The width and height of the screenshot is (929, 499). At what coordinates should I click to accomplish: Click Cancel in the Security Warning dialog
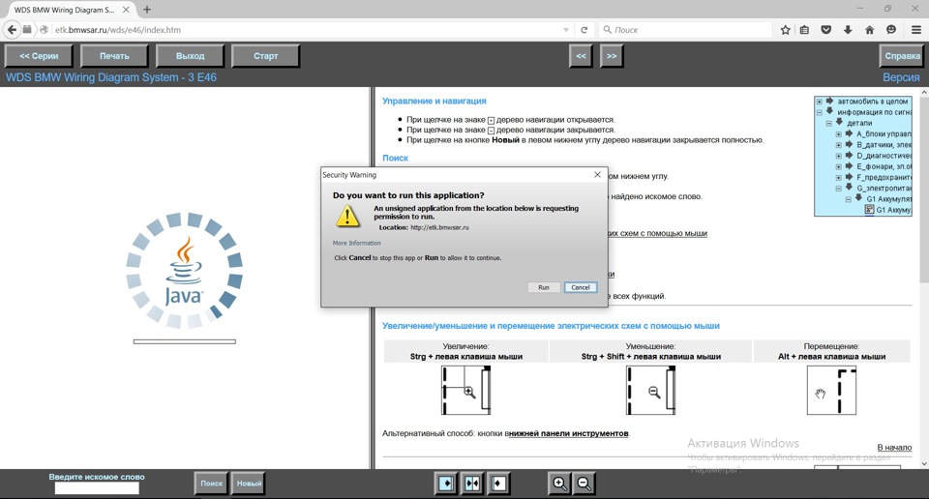coord(580,287)
